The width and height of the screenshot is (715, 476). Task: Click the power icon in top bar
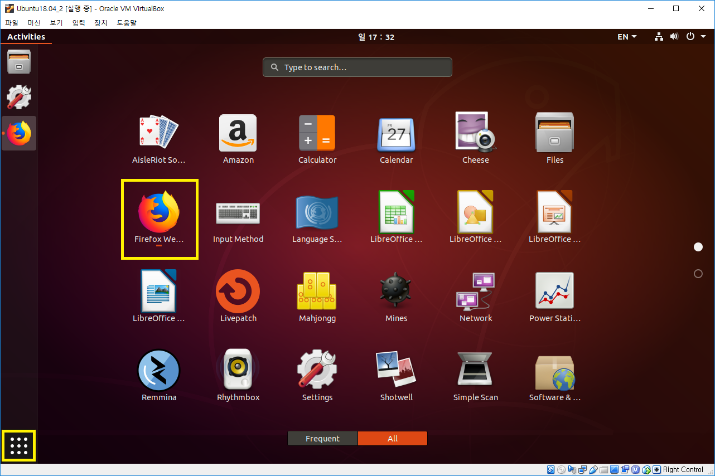(x=690, y=37)
